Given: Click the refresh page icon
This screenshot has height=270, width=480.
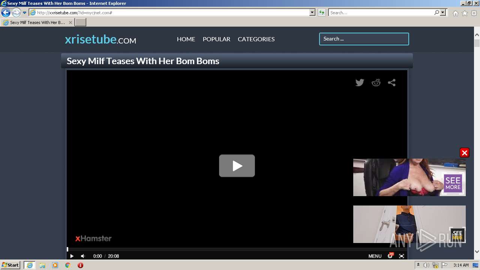Looking at the screenshot, I should (x=321, y=13).
